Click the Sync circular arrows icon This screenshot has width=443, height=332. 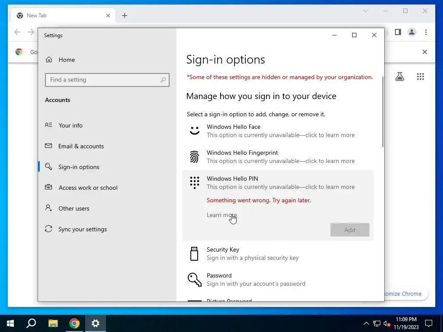[48, 229]
